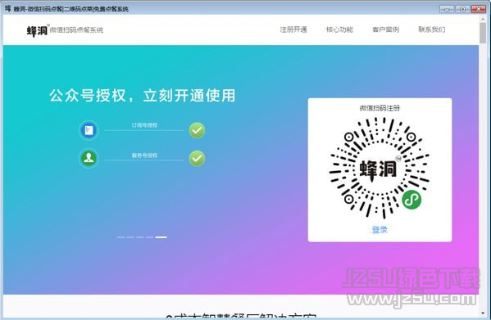Maximize the 蜂洞 window

[x=462, y=9]
